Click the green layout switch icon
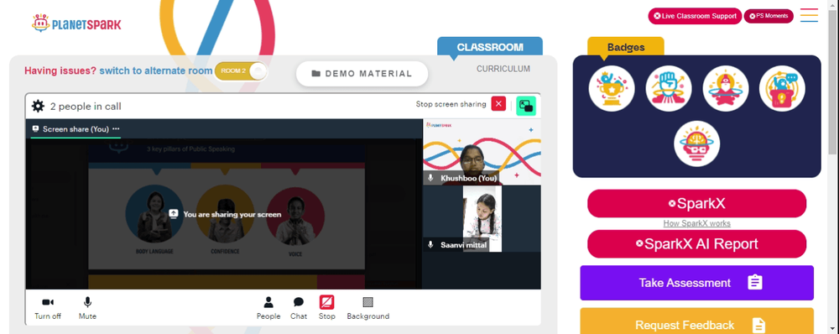This screenshot has width=839, height=334. point(526,106)
